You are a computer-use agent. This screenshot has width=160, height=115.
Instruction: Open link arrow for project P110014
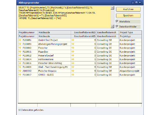coord(20,59)
